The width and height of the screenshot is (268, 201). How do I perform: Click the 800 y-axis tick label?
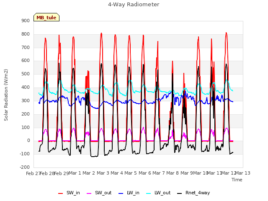[26, 34]
